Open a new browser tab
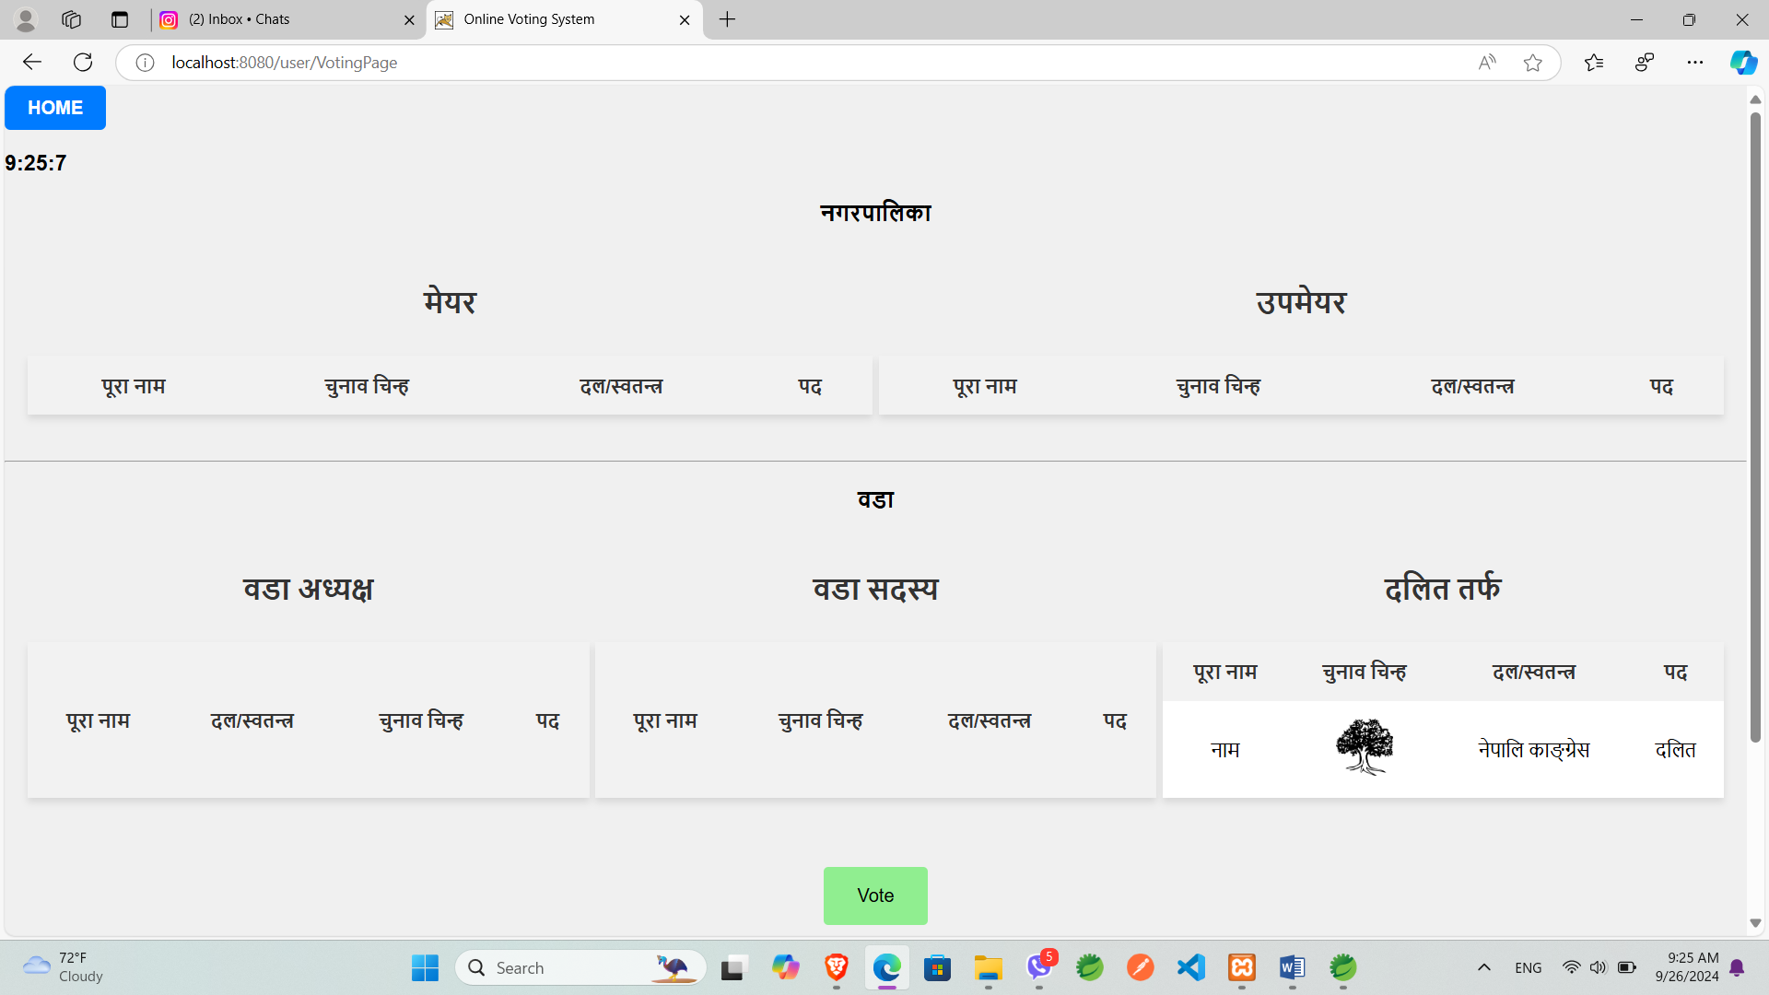 click(727, 19)
